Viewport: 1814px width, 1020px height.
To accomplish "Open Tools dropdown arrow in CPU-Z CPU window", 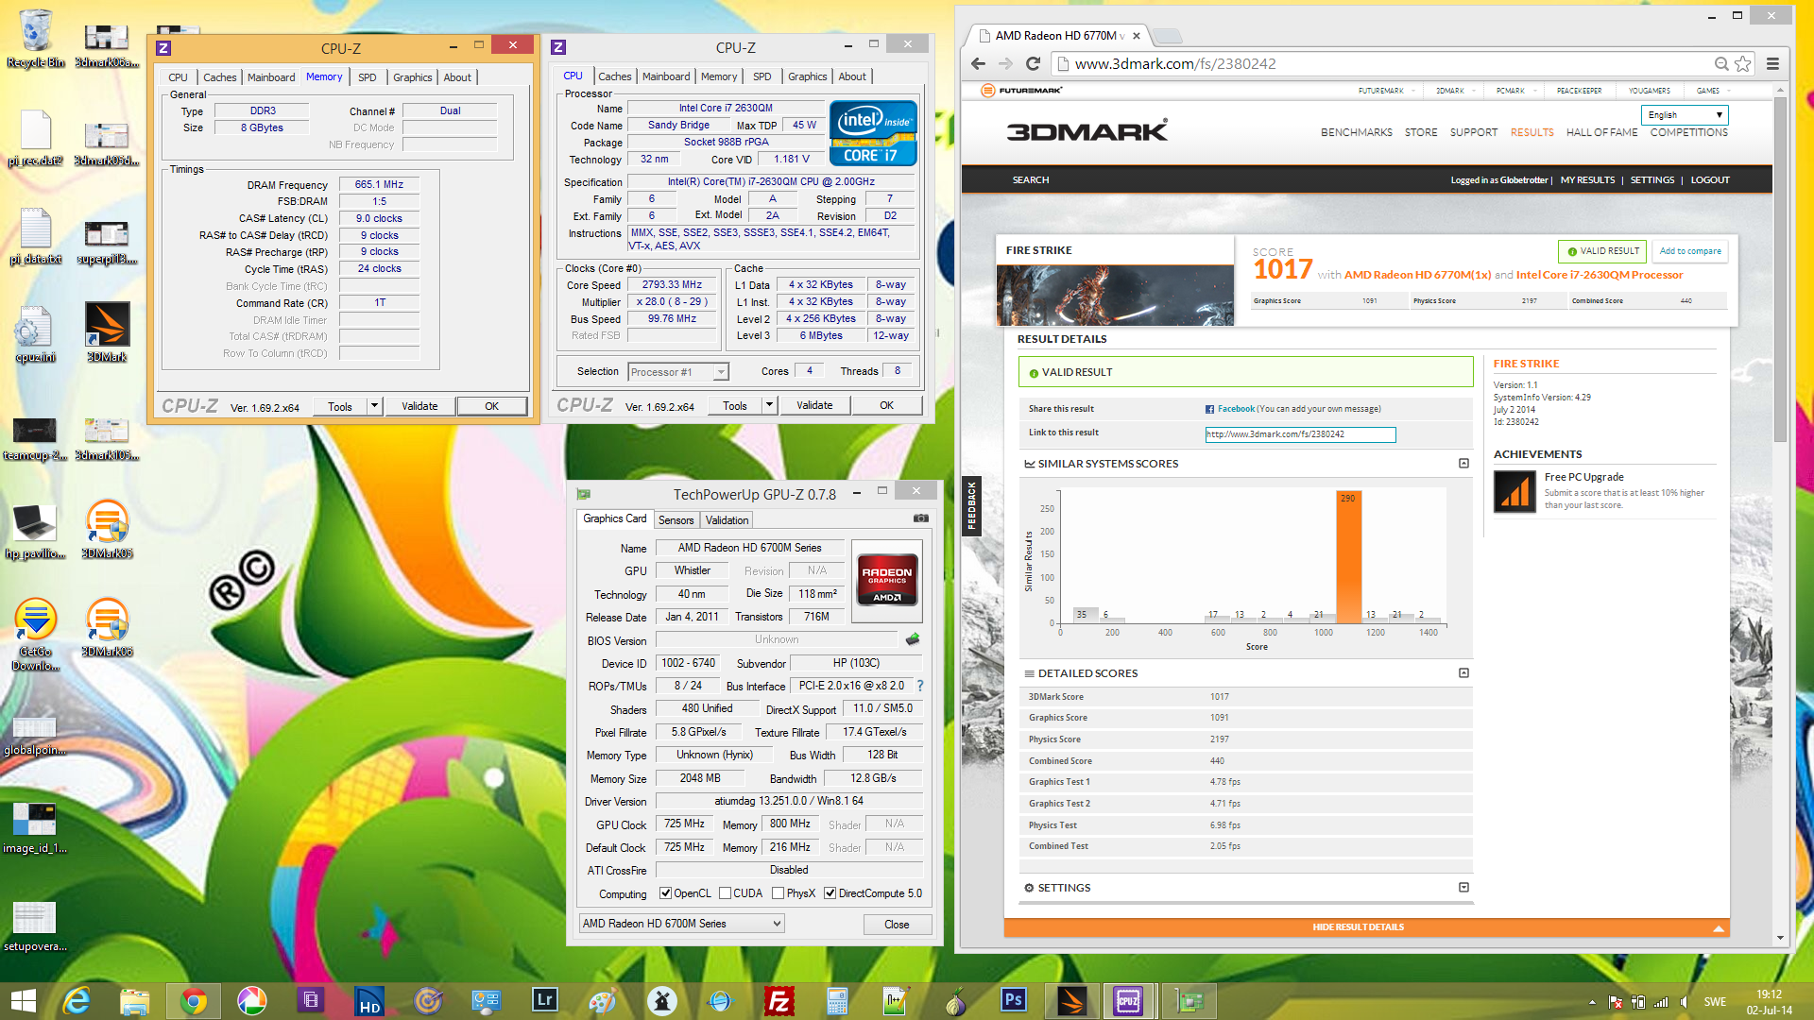I will pos(769,405).
